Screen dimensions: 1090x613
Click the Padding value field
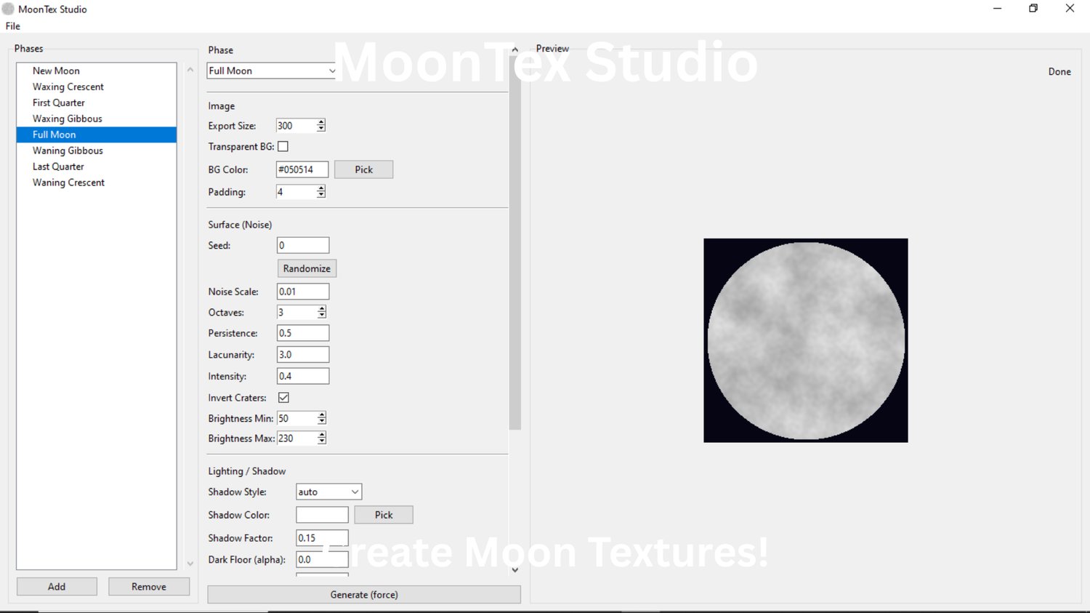(x=296, y=192)
